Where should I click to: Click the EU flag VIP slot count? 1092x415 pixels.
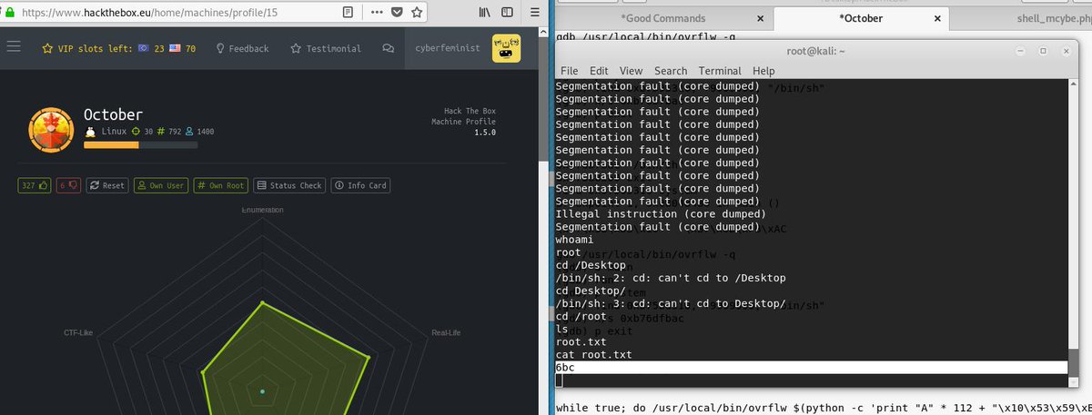tap(151, 49)
